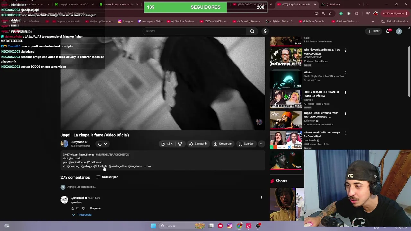Open Windows Start menu
Image resolution: width=411 pixels, height=231 pixels.
coord(153,226)
